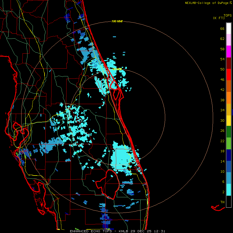The height and width of the screenshot is (233, 233).
Task: Click the '58' legend value
Action: [222, 49]
